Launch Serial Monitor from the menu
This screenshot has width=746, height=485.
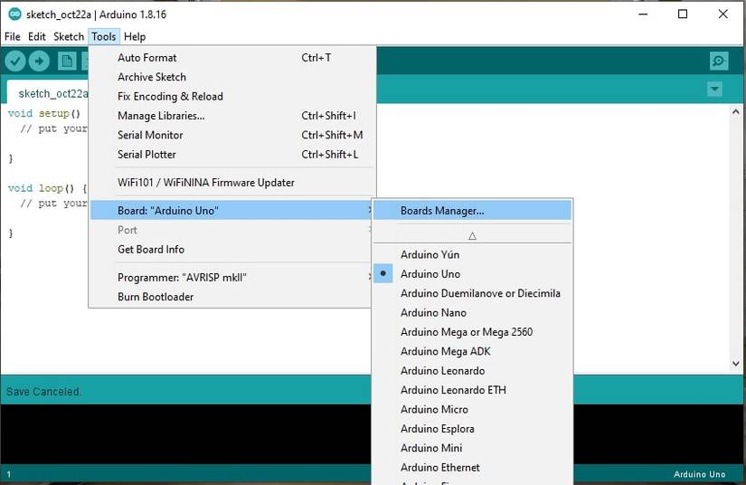tap(231, 135)
